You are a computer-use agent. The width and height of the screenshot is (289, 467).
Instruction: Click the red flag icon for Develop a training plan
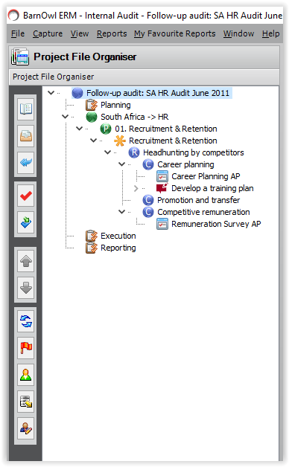(162, 188)
